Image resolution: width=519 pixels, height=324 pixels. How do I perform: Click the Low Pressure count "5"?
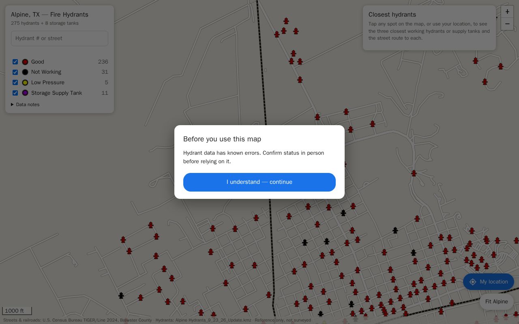pyautogui.click(x=107, y=83)
